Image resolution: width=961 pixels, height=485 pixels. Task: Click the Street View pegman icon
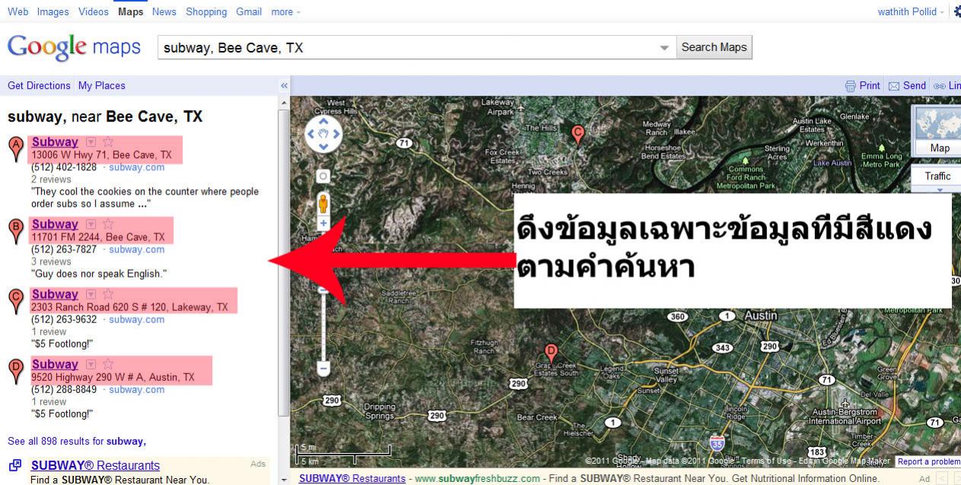[x=323, y=204]
